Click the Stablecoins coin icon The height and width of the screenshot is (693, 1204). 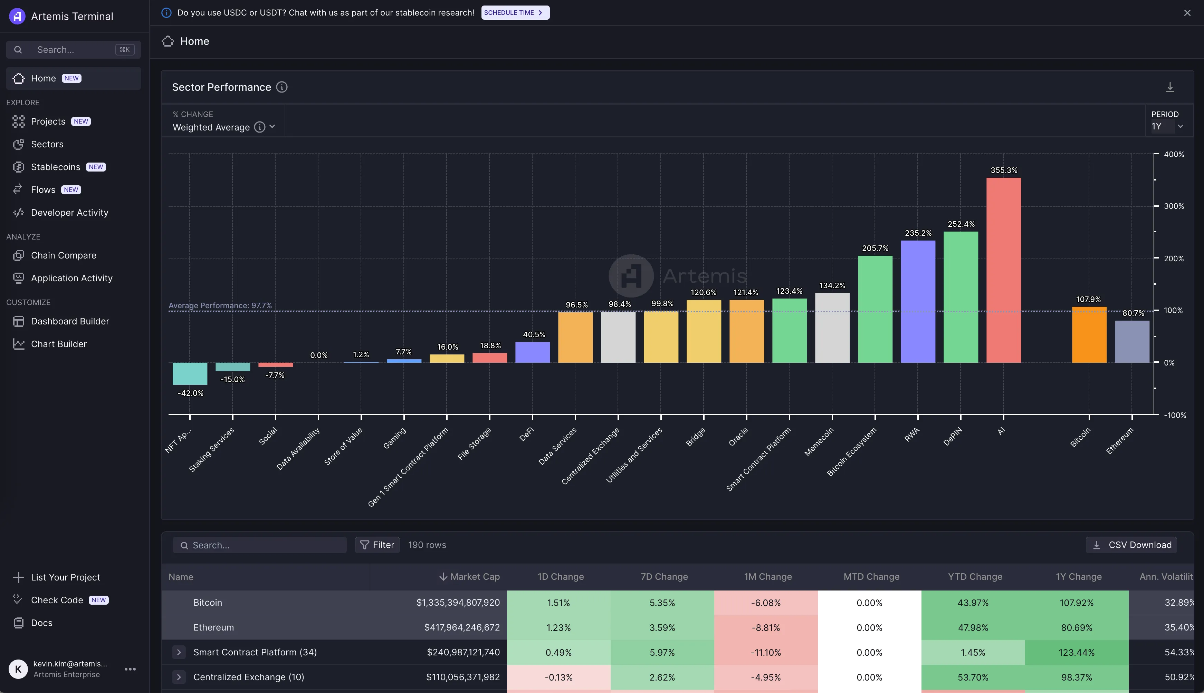[x=19, y=167]
